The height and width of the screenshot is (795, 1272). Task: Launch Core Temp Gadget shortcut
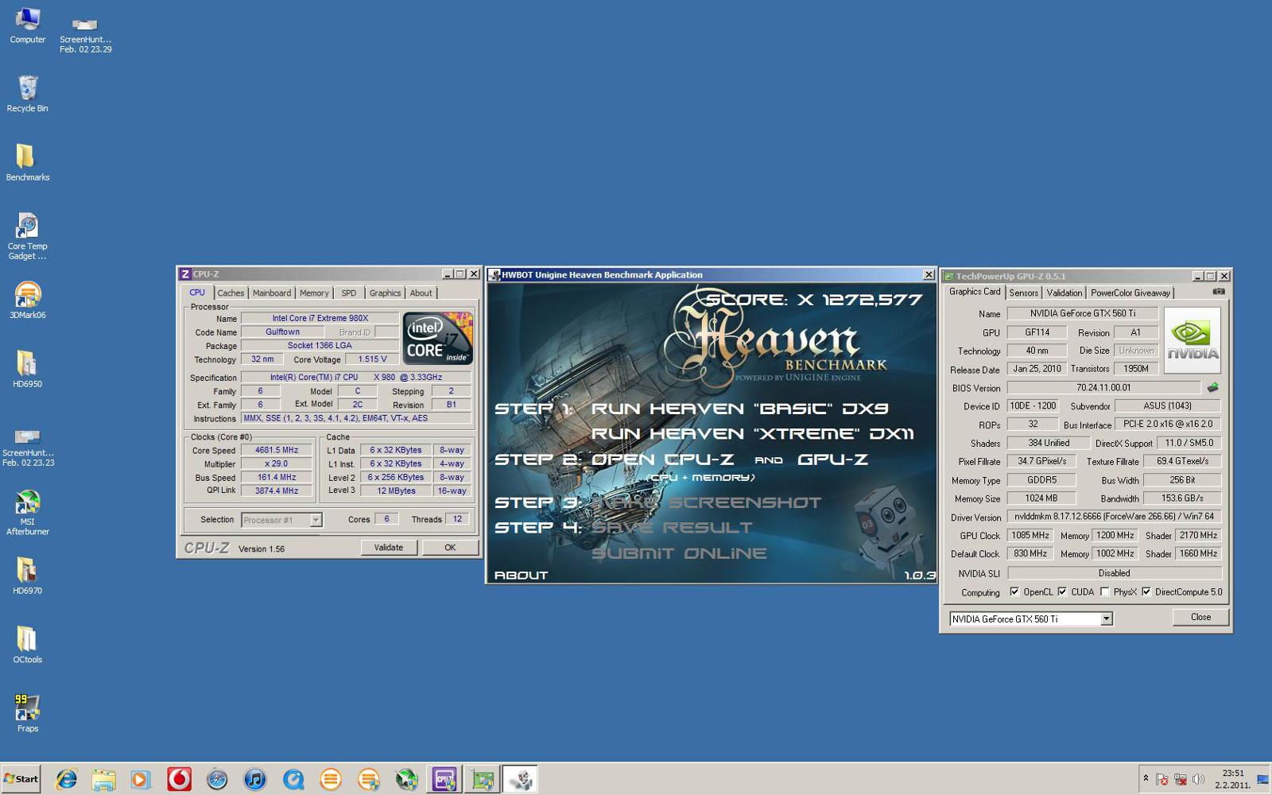[28, 236]
